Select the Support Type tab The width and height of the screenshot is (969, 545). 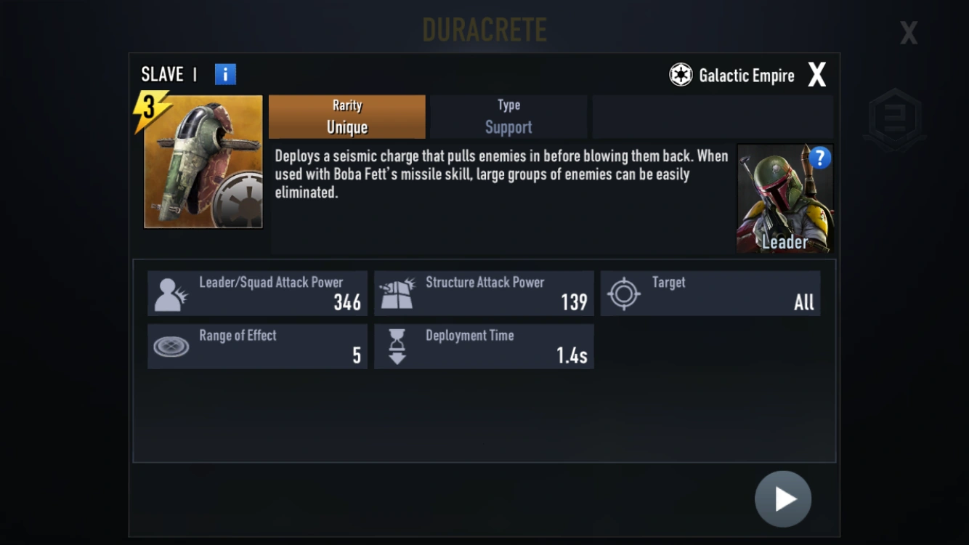[x=508, y=117]
